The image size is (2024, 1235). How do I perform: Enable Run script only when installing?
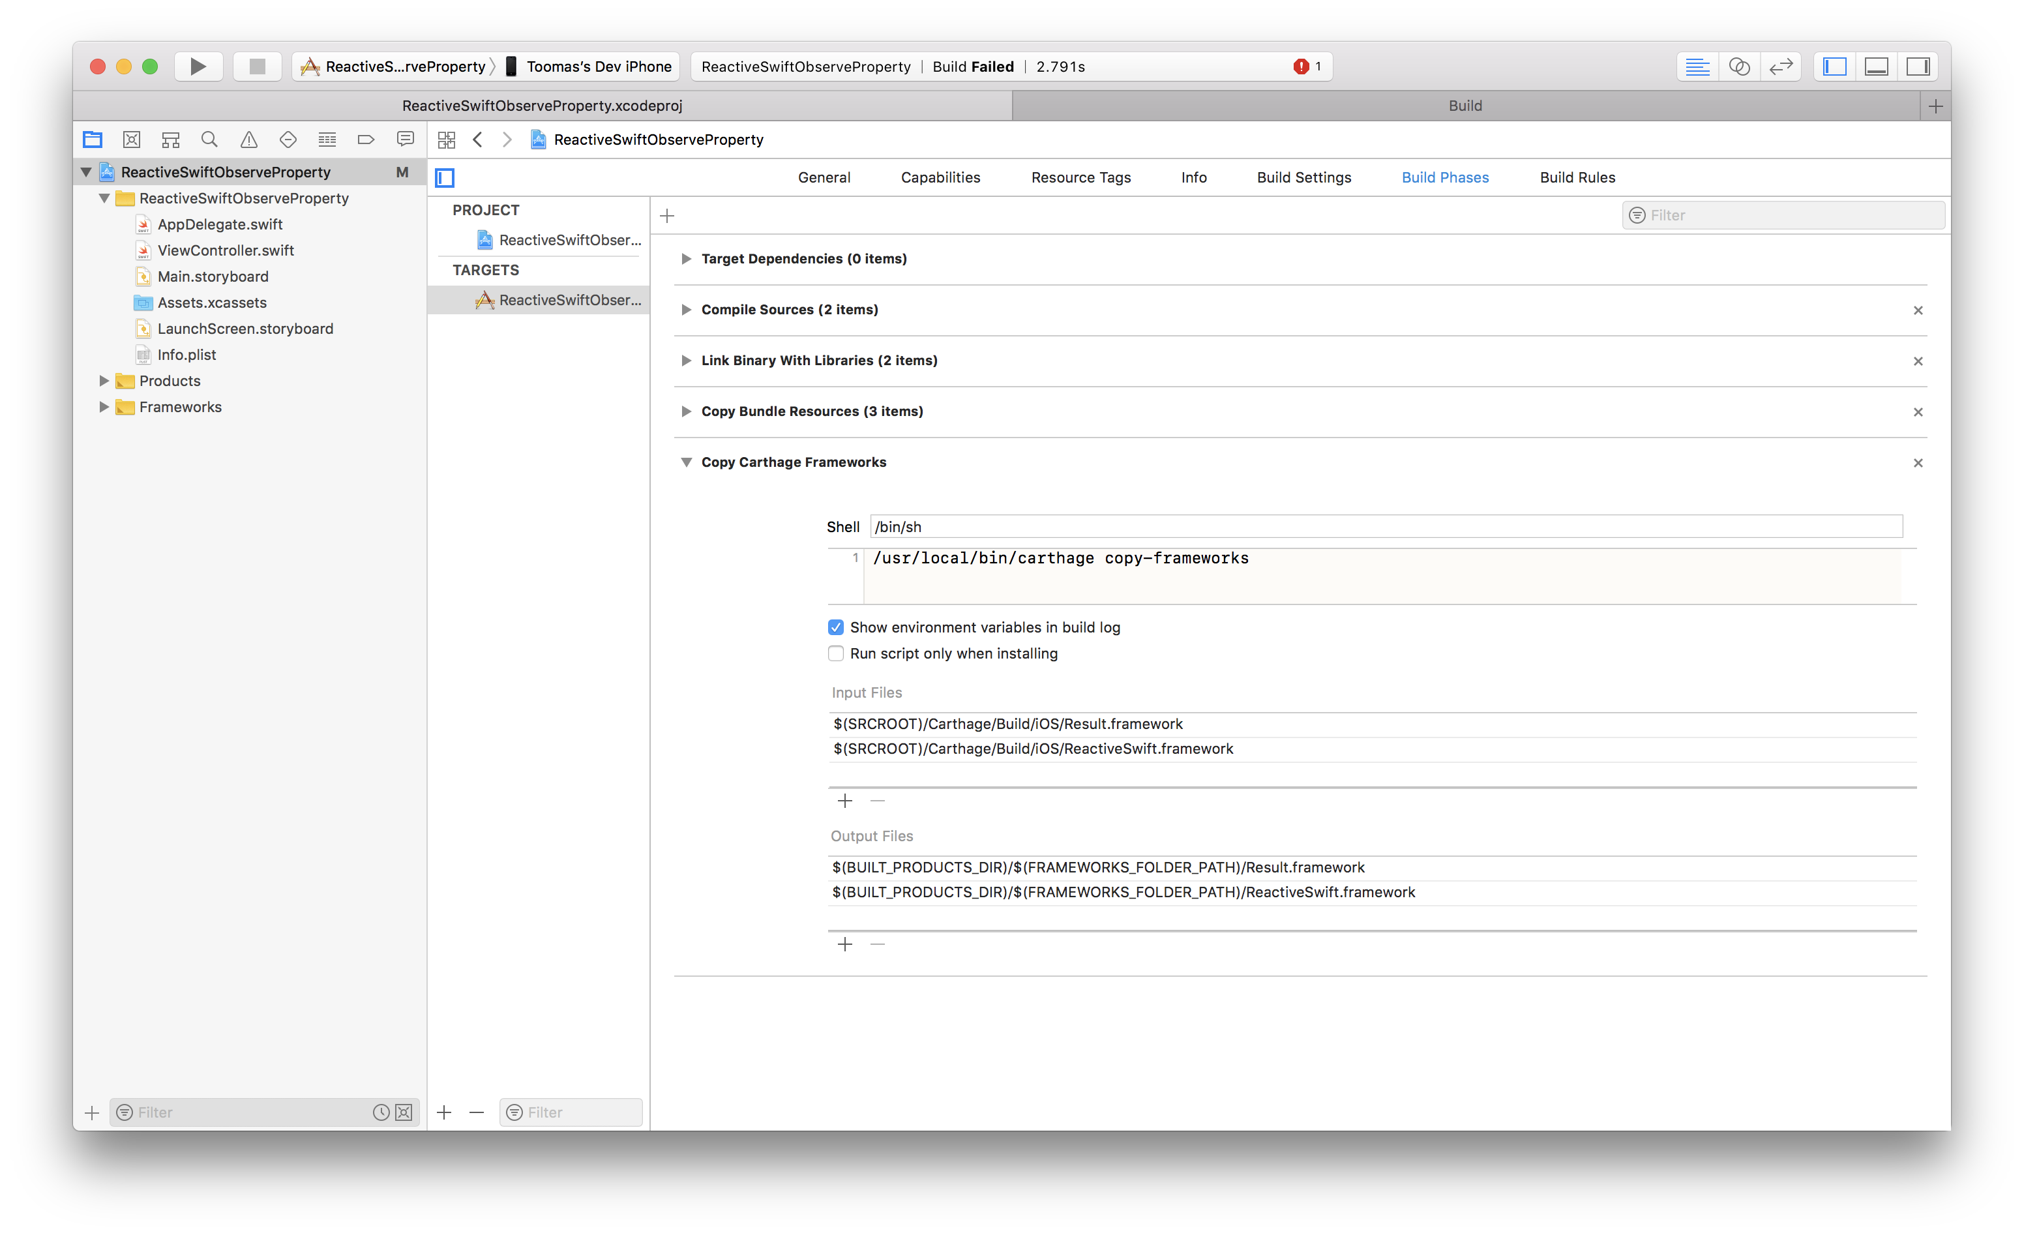click(x=835, y=653)
